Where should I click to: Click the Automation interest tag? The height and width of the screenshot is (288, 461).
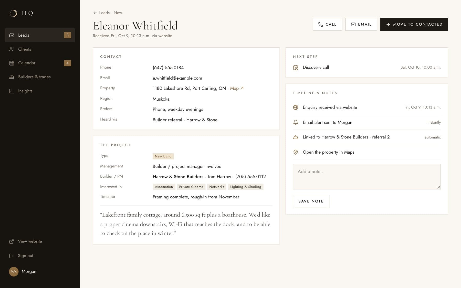click(164, 187)
